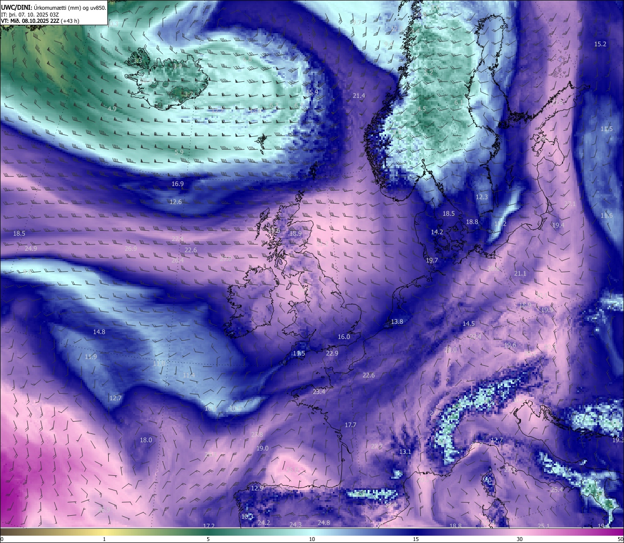
Task: Click the 3.7 value on the map
Action: 189,94
